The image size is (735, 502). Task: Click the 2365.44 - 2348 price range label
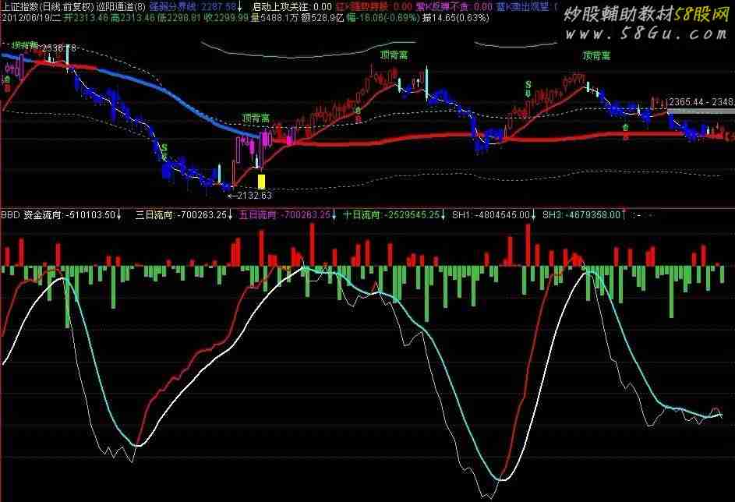tap(701, 102)
